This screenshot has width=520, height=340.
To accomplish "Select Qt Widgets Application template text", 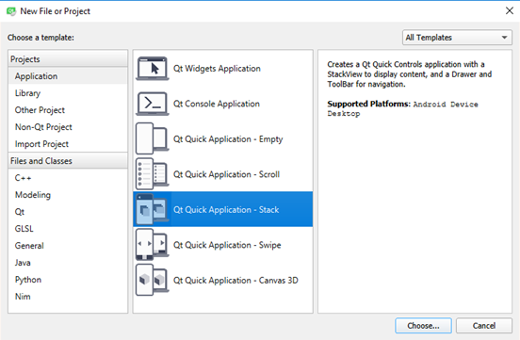I will [217, 69].
